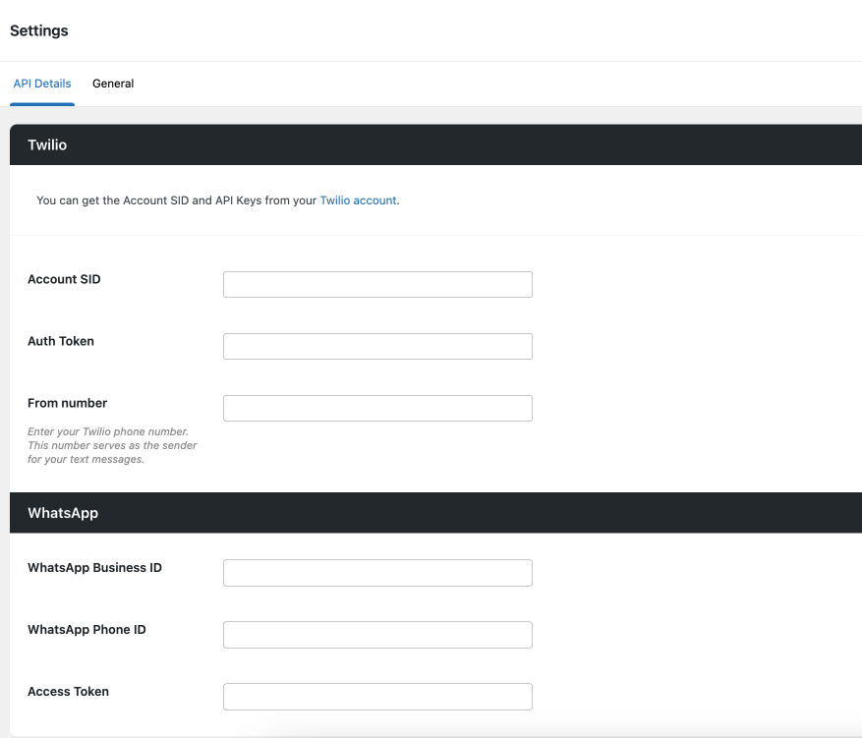Open the General settings tab
The image size is (862, 738).
[x=113, y=84]
